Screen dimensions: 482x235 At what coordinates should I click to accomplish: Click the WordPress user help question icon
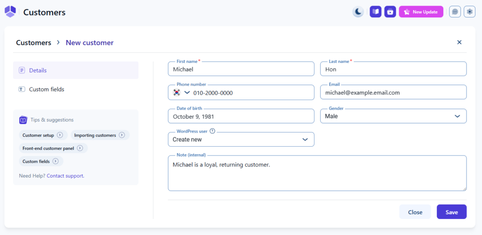point(212,131)
